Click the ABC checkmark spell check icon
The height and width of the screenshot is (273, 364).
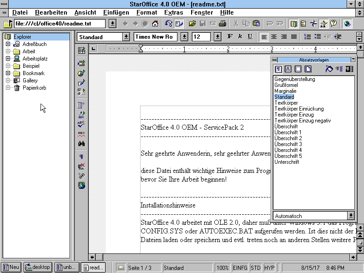pyautogui.click(x=81, y=124)
